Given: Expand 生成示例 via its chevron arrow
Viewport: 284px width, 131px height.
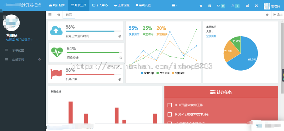Looking at the screenshot, I should (39, 60).
